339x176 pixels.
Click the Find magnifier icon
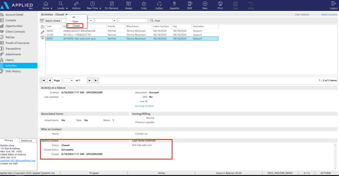pyautogui.click(x=152, y=20)
